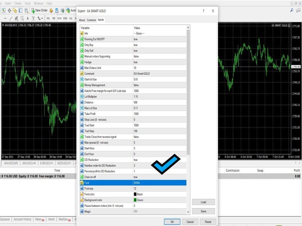Click the gold MetaEditor diamond icon
Viewport: 302px width, 226px height.
point(51,10)
